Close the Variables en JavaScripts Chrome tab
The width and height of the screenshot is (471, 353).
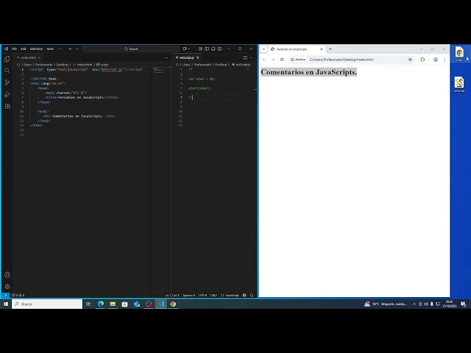322,49
